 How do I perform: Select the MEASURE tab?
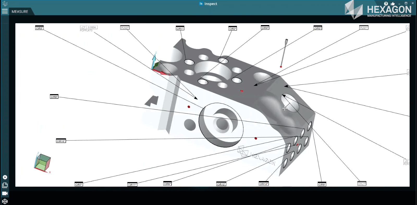(20, 11)
